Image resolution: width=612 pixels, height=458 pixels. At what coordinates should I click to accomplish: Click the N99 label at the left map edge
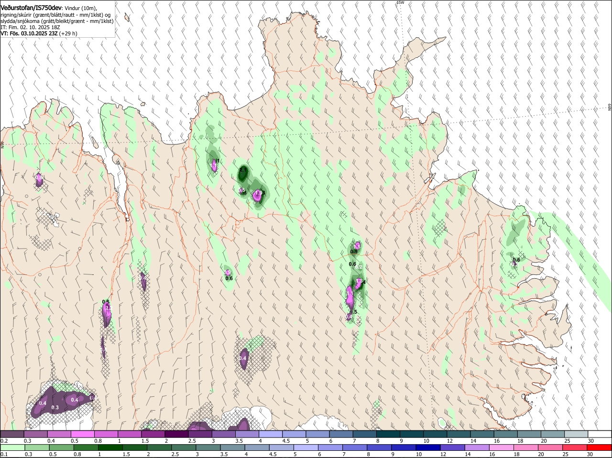click(x=2, y=144)
